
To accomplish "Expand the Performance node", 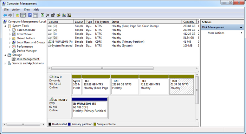I will (10, 47).
